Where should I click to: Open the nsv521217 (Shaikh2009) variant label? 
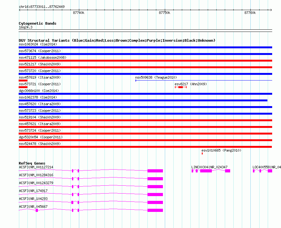pos(40,64)
